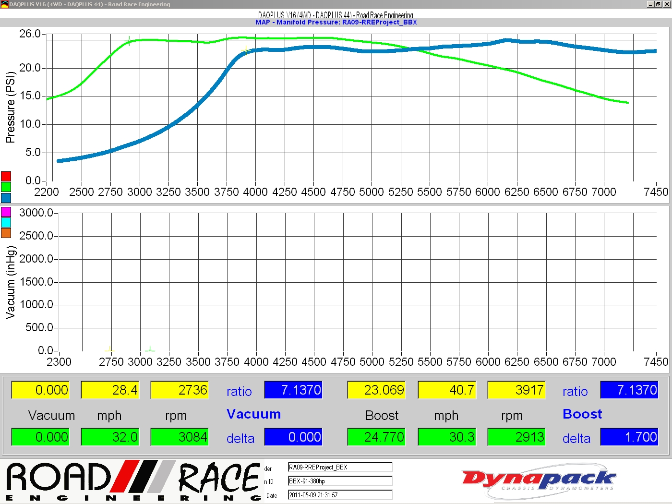672x504 pixels.
Task: Click the red run color swatch
Action: [6, 176]
